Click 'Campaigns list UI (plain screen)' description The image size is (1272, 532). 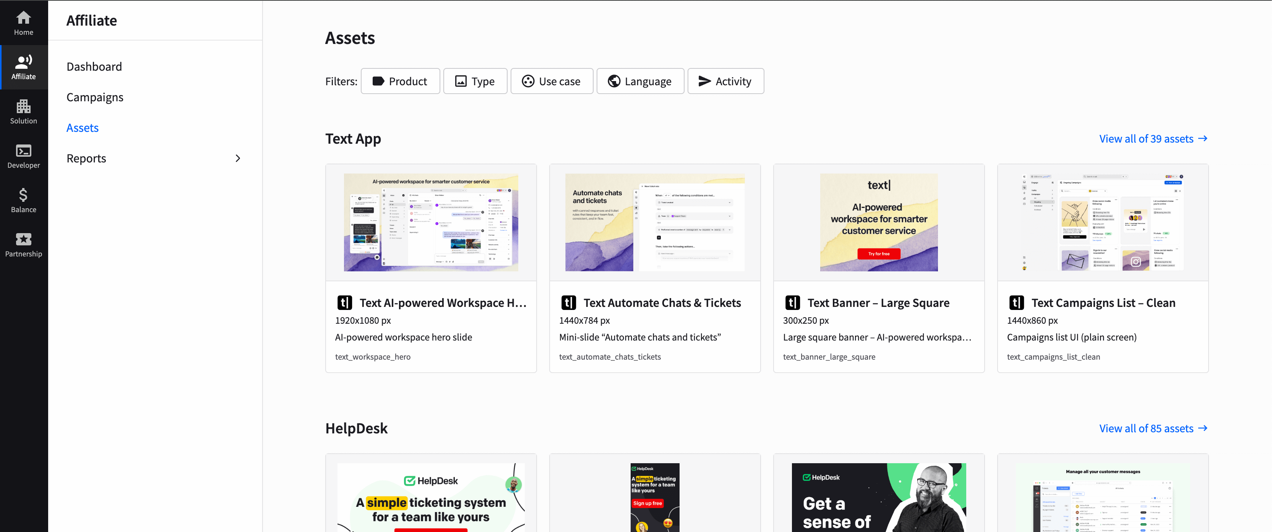(1071, 337)
